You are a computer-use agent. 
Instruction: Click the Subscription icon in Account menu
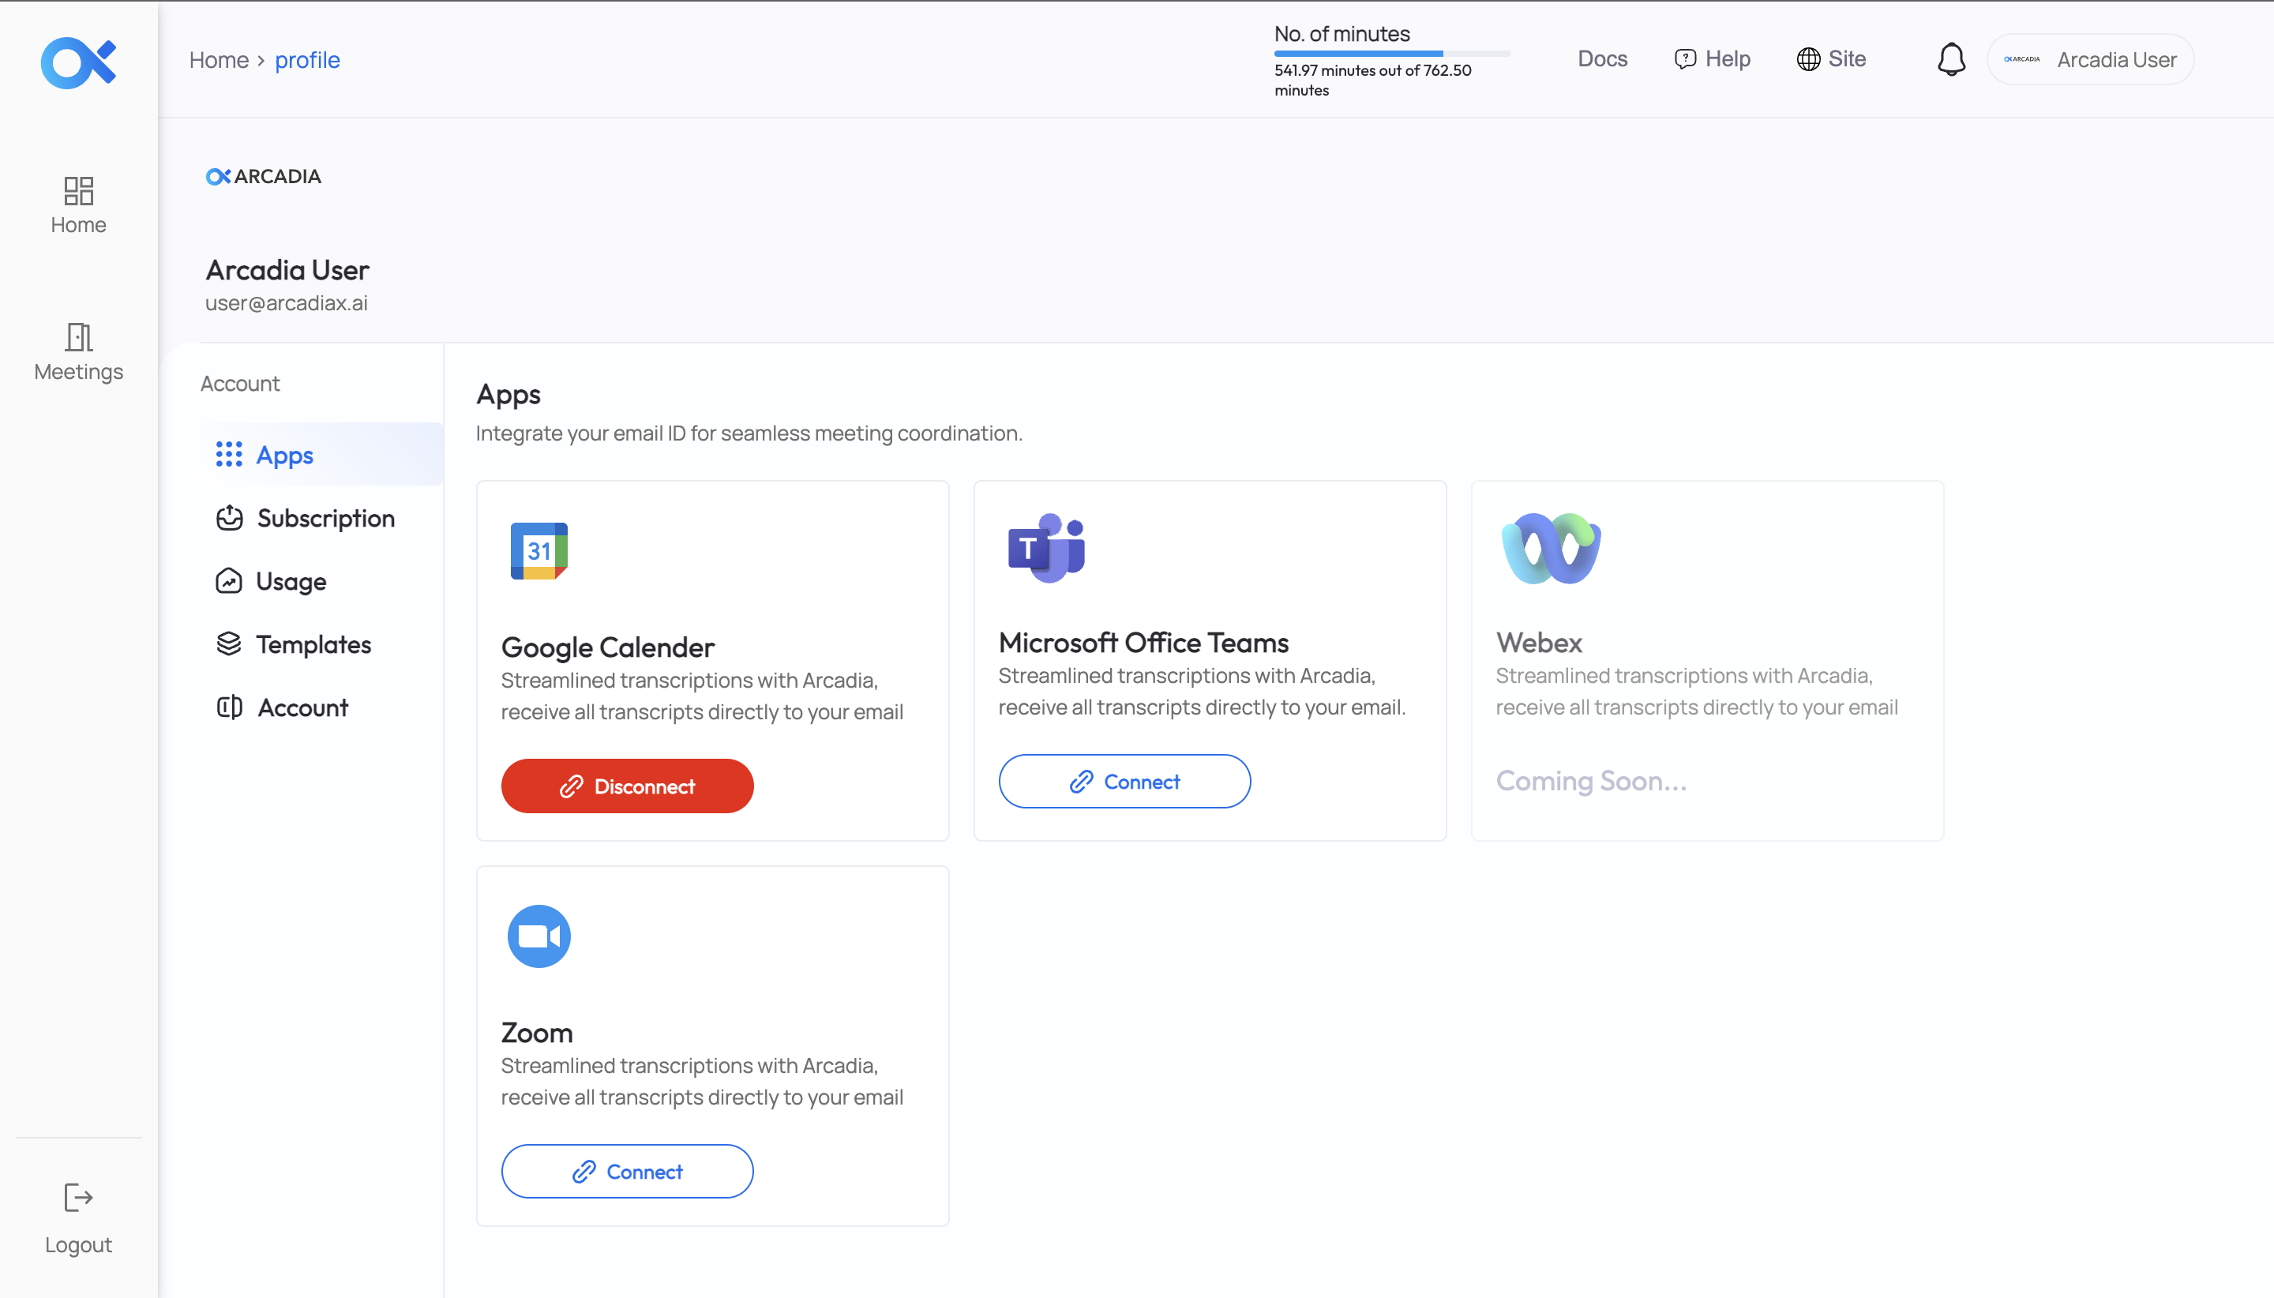pos(229,518)
